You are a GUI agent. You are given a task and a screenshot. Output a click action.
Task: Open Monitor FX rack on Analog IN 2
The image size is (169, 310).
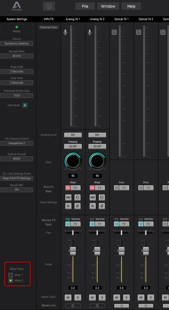pos(100,224)
